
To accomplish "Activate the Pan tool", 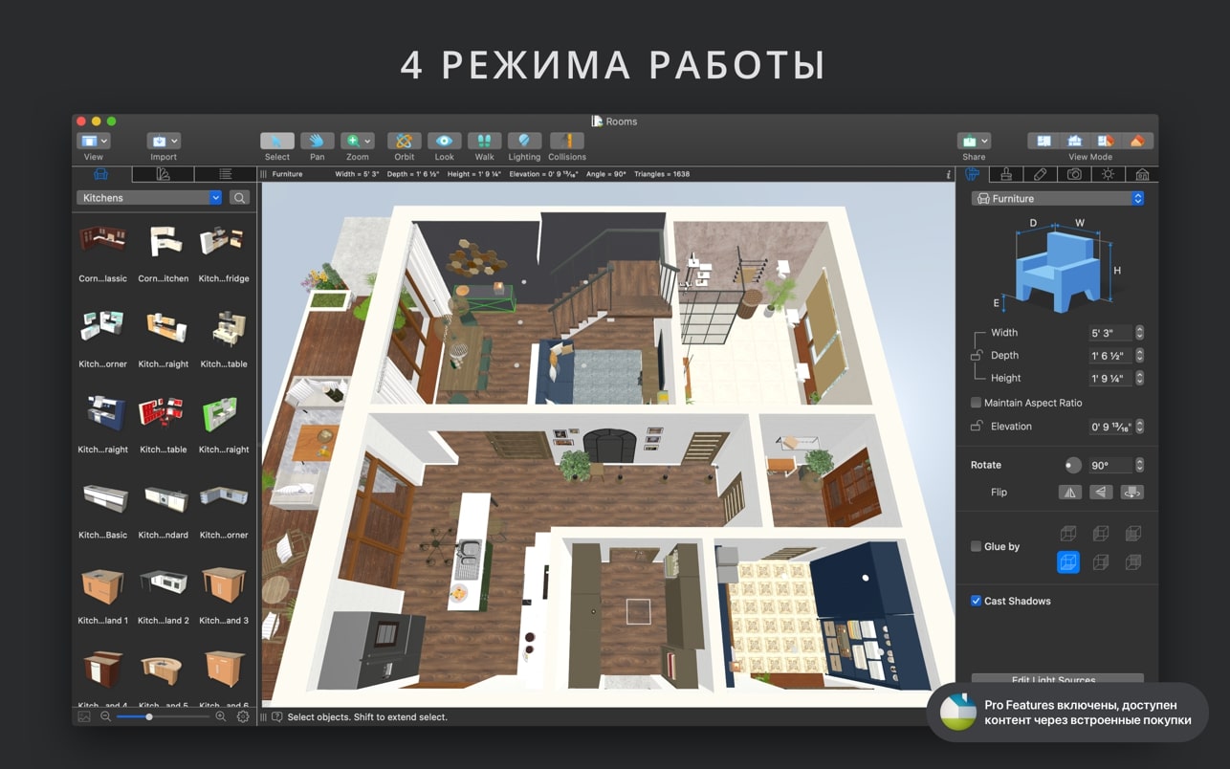I will (317, 142).
